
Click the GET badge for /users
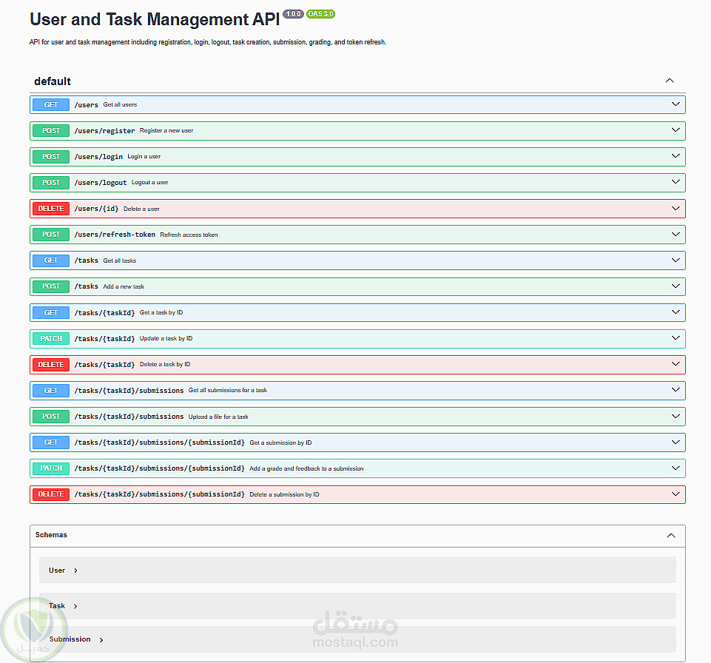(x=51, y=105)
